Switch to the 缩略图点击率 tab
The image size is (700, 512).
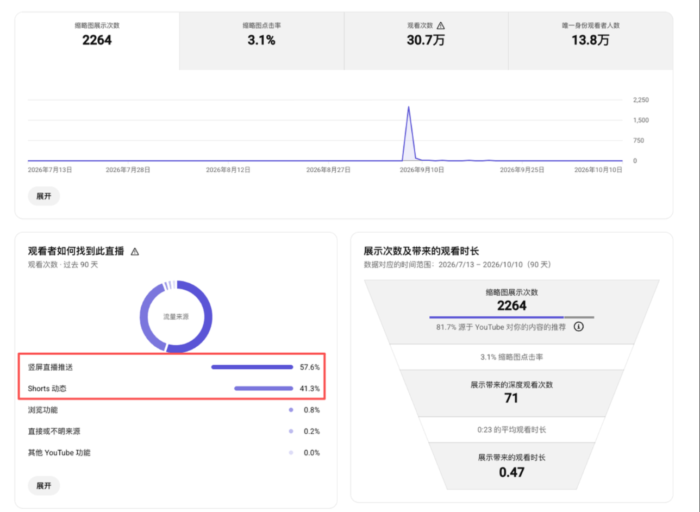(x=261, y=41)
